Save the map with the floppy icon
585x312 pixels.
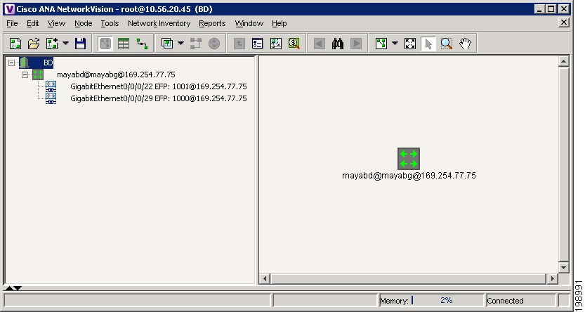[81, 44]
